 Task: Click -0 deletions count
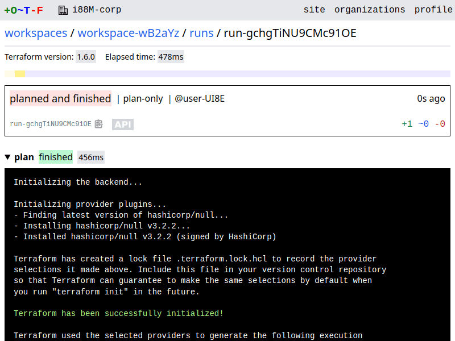[x=440, y=124]
